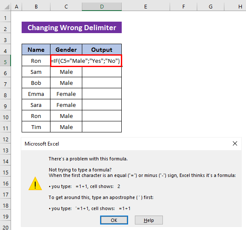The image size is (246, 230).
Task: Select column B header
Action: 36,7
